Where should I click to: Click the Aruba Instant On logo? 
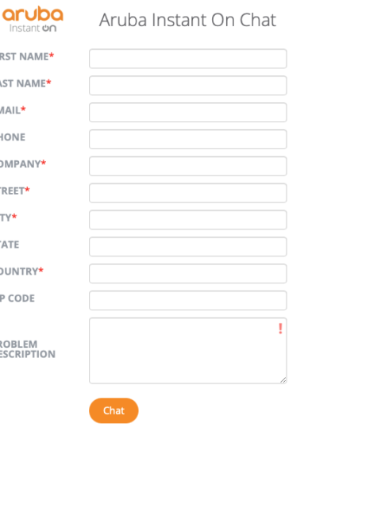pyautogui.click(x=33, y=19)
